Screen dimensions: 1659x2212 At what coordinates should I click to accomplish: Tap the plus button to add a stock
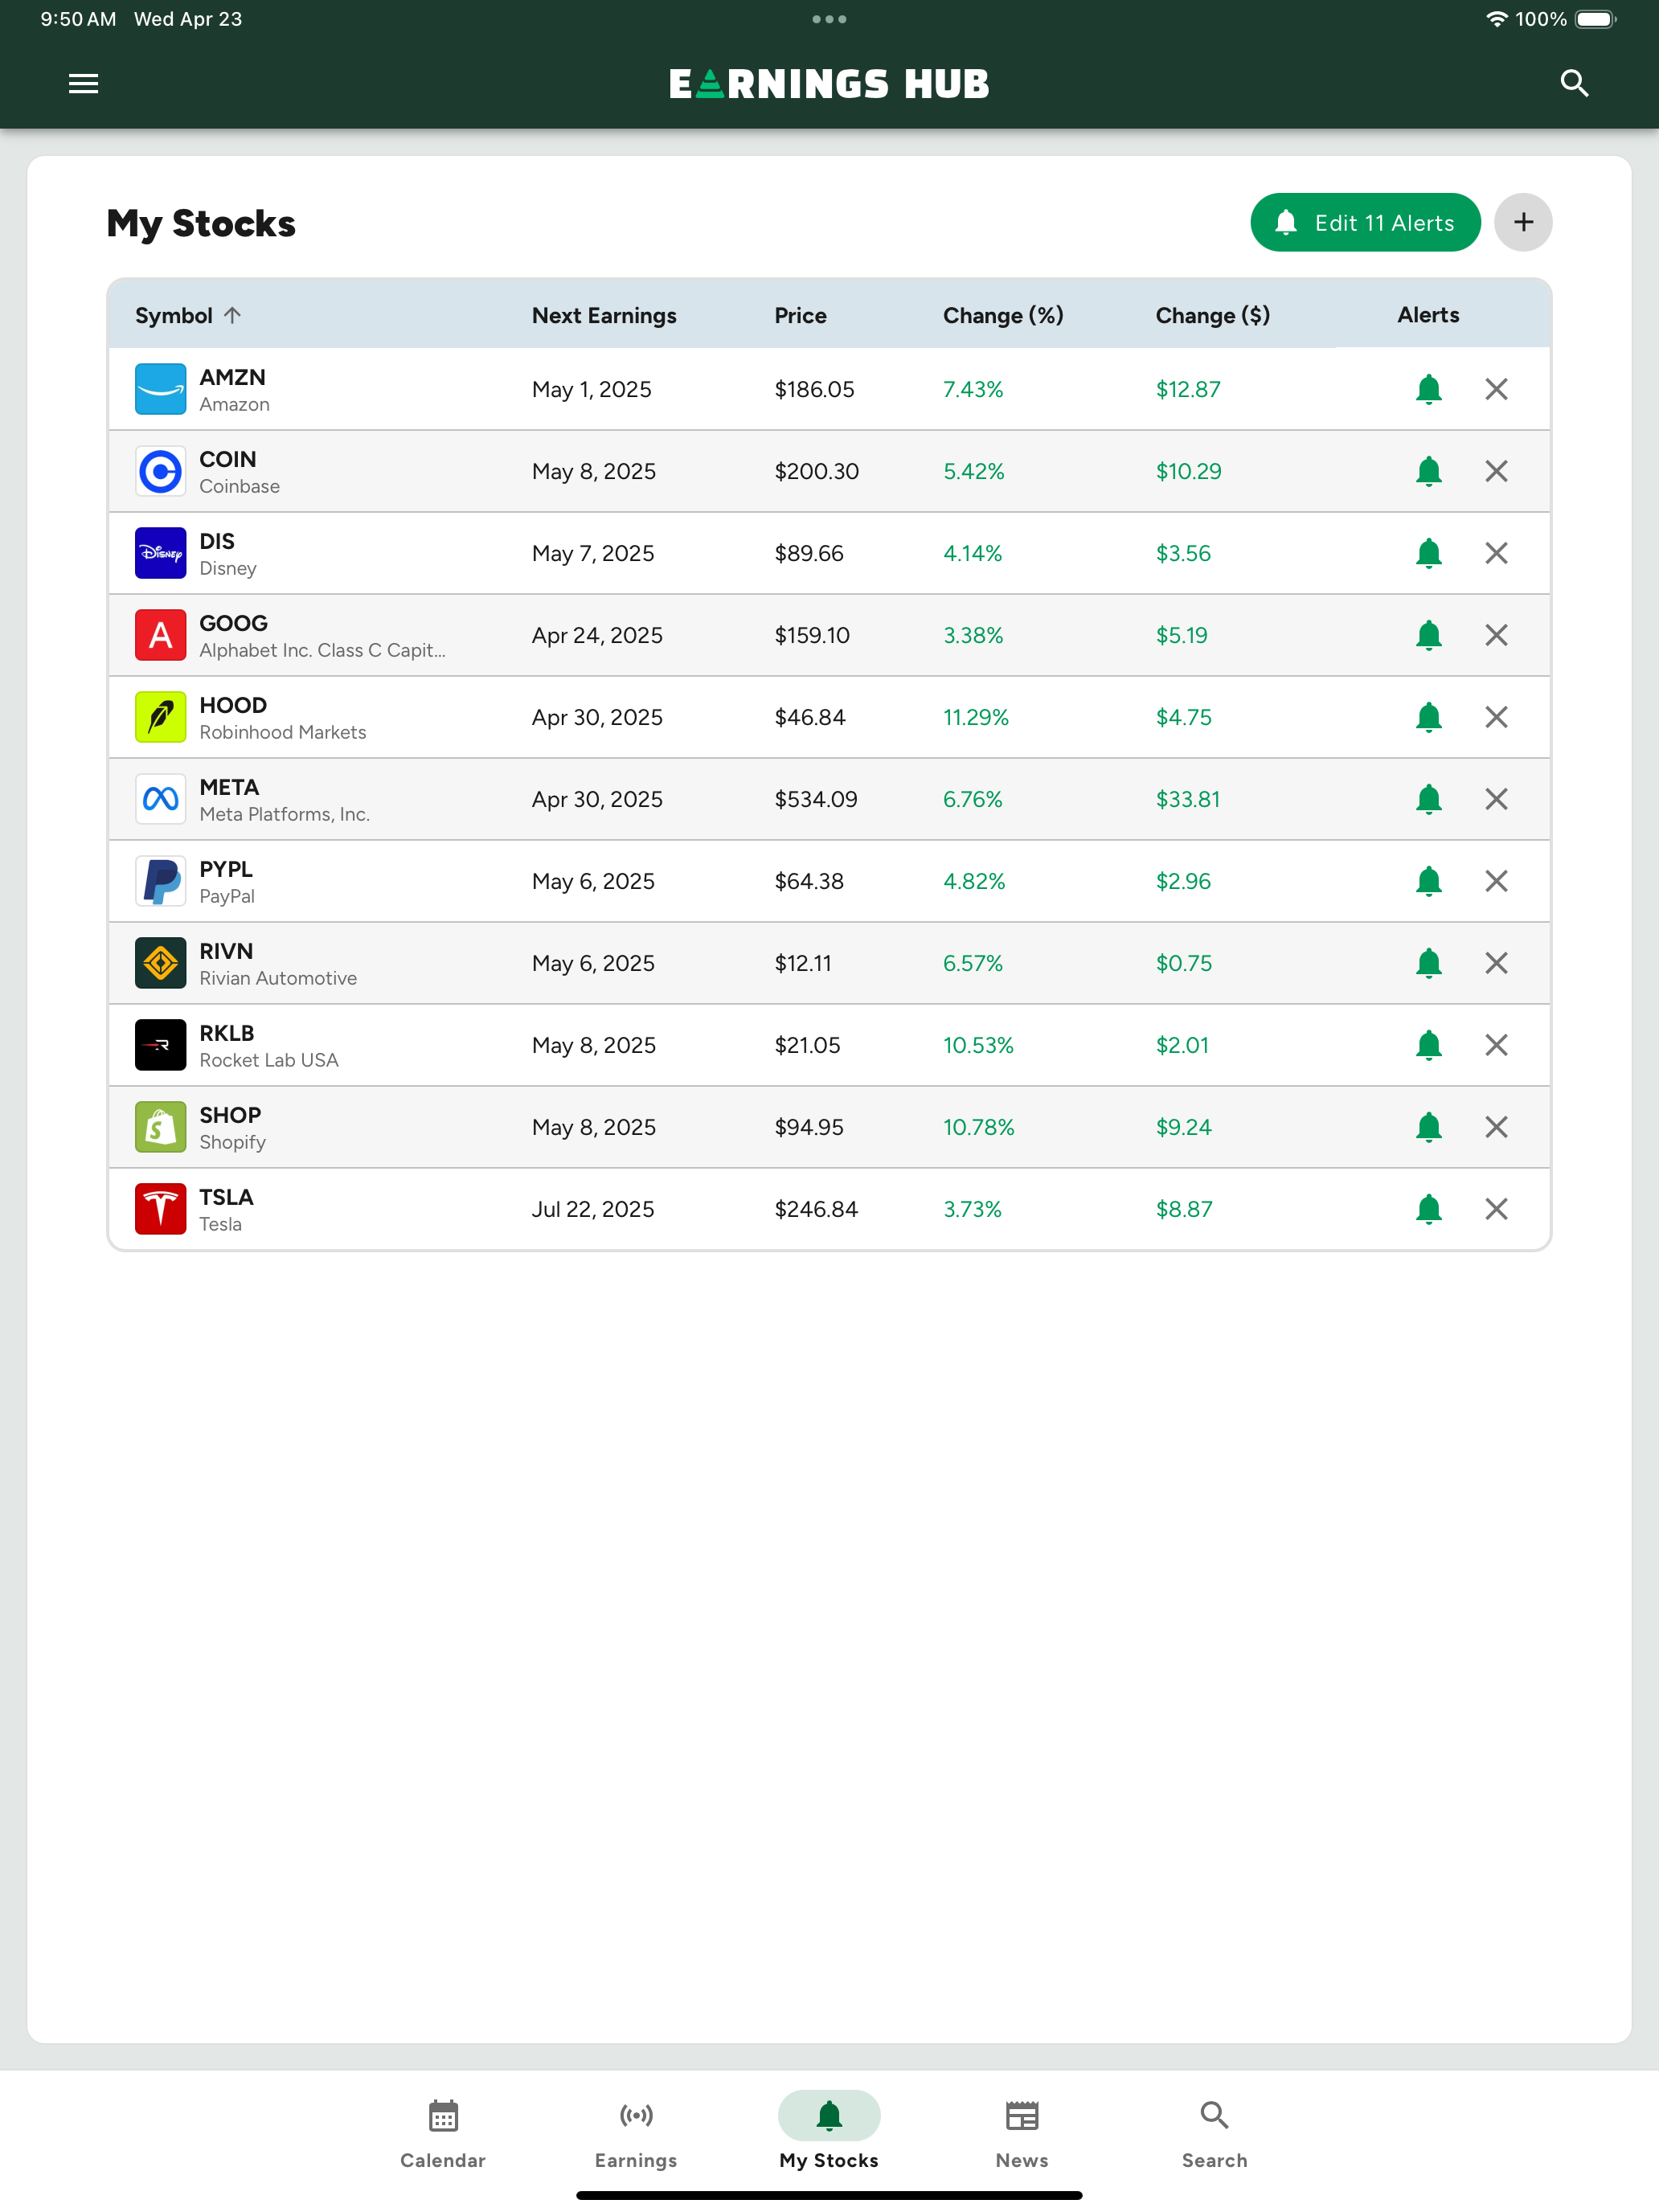point(1522,222)
